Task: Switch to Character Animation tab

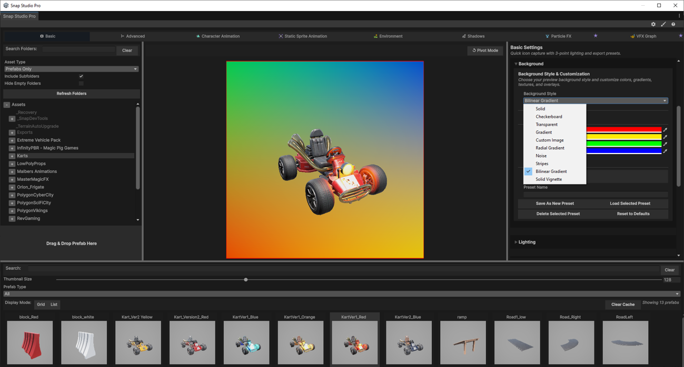Action: tap(217, 36)
